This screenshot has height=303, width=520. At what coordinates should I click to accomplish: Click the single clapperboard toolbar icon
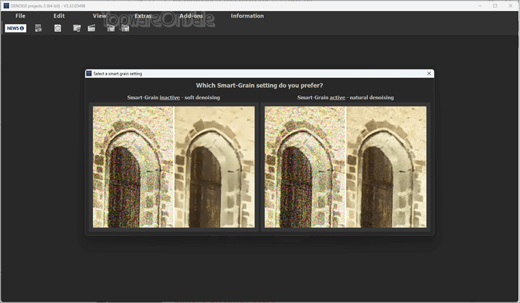coord(92,28)
